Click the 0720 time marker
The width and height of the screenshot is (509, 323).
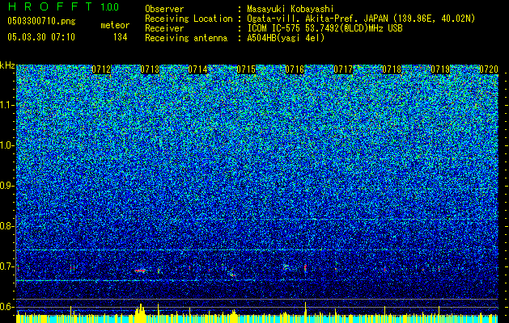pos(489,69)
